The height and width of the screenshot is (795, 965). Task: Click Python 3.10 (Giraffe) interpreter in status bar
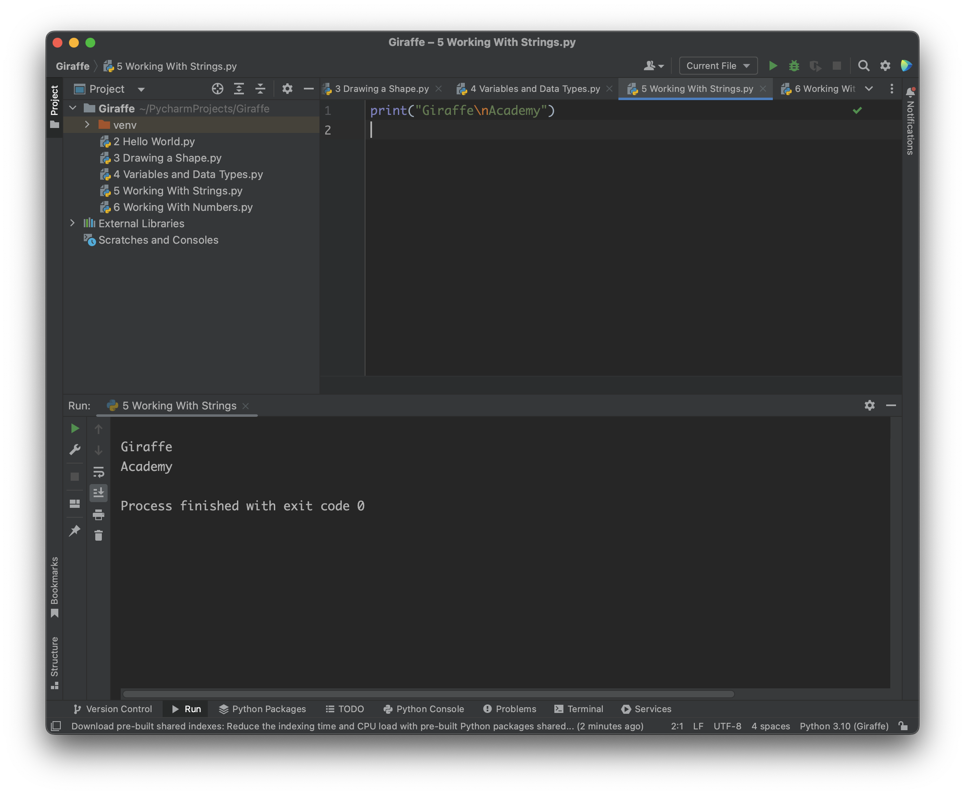[x=843, y=726]
